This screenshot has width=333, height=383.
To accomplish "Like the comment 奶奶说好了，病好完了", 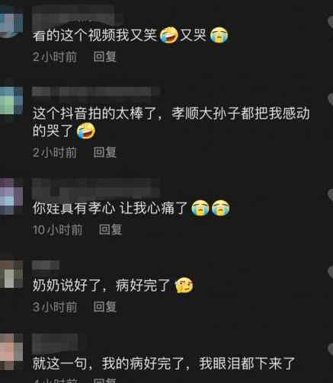I will click(x=331, y=272).
